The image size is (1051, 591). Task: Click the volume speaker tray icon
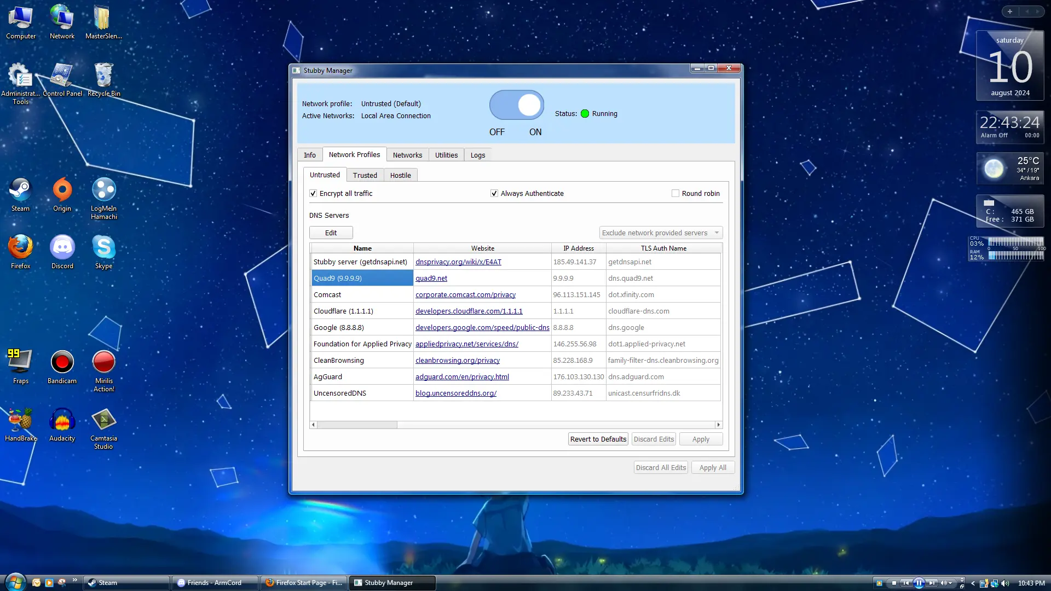click(x=1005, y=583)
